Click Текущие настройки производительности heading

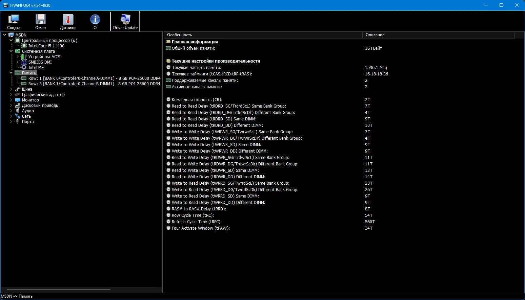click(x=216, y=61)
